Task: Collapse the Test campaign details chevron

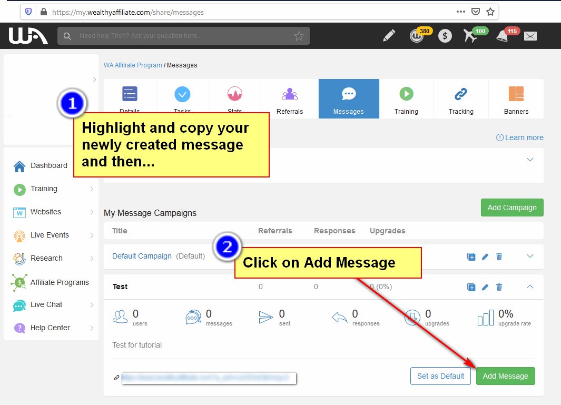Action: (x=529, y=287)
